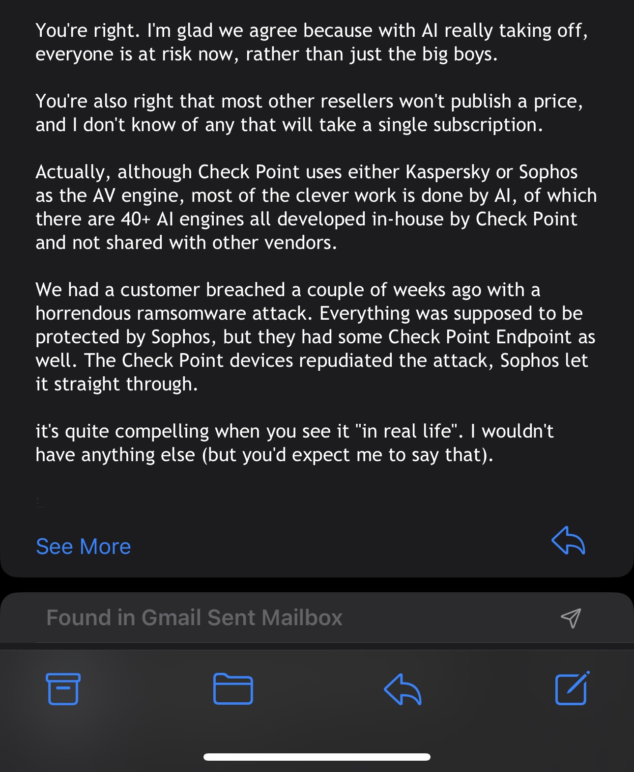Tap the reply arrow in bottom toolbar
The image size is (634, 772).
pos(403,689)
